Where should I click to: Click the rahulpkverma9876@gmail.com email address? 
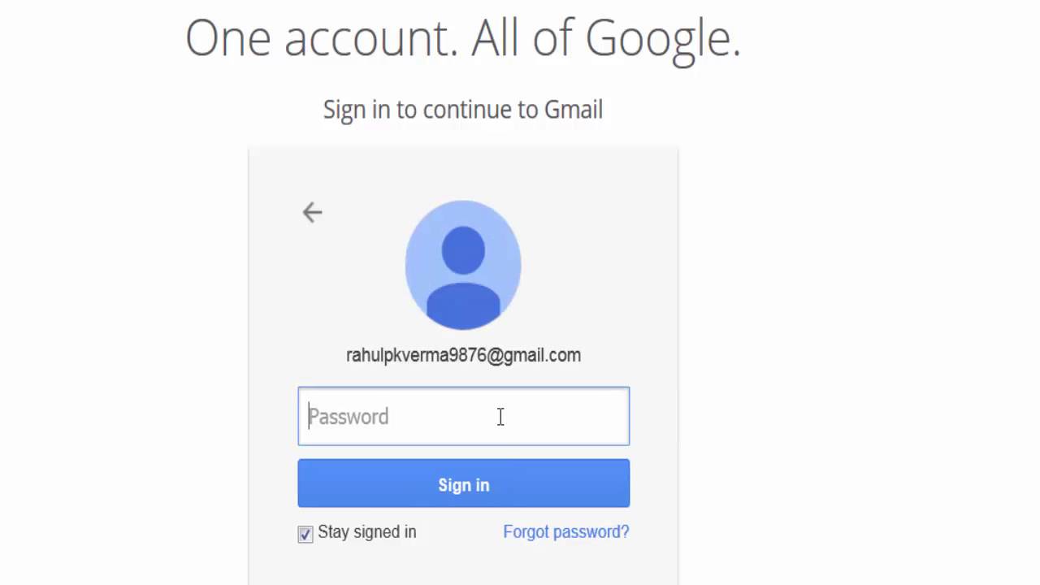point(463,355)
